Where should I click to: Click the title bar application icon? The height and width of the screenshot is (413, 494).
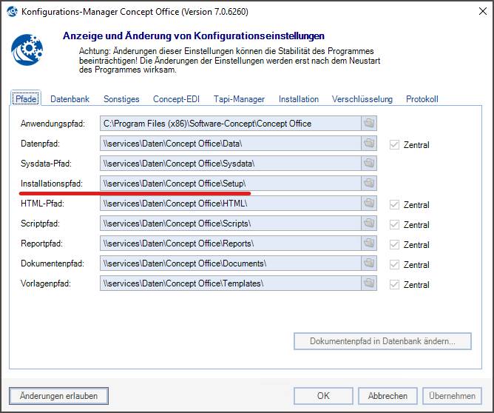tap(12, 12)
